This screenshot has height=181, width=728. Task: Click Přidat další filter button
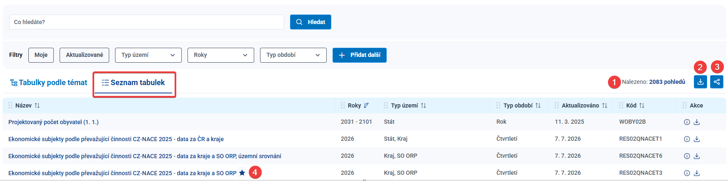point(360,55)
